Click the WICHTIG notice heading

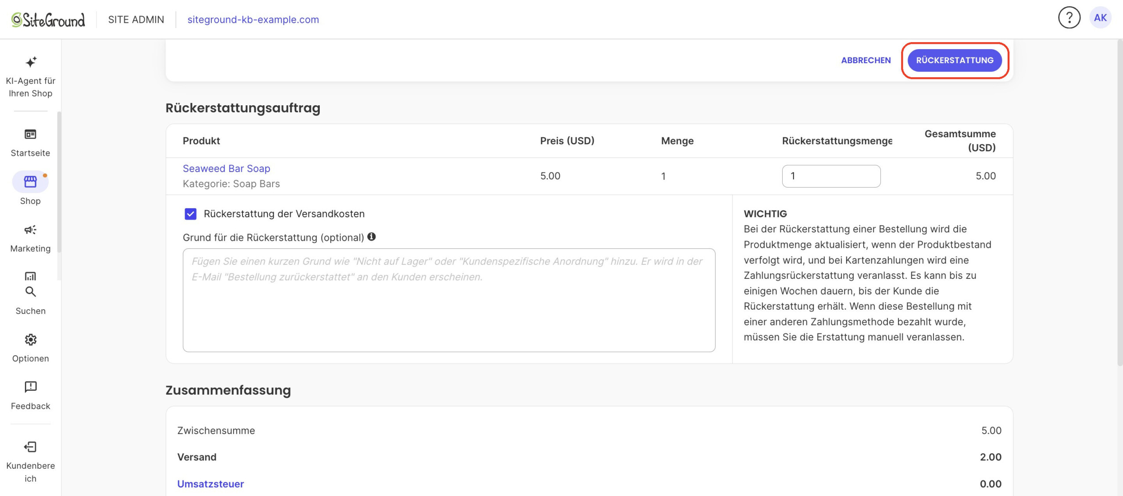click(765, 214)
